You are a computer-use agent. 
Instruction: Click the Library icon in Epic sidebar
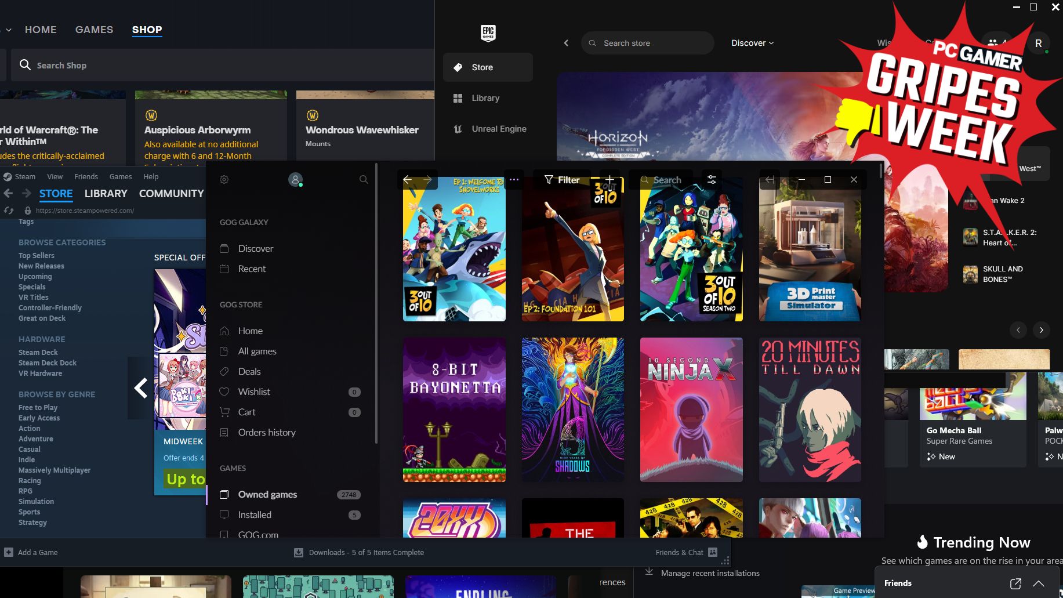(458, 97)
